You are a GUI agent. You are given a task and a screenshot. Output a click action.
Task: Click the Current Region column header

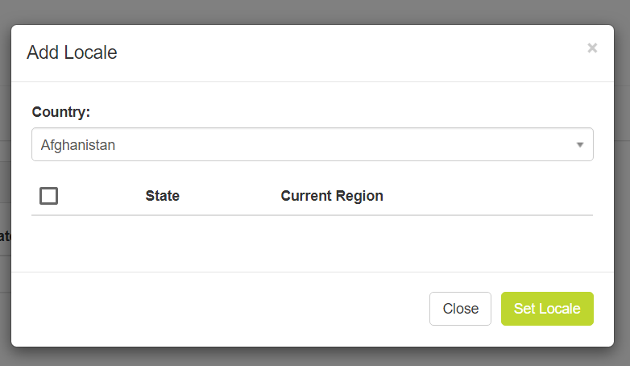(x=332, y=196)
